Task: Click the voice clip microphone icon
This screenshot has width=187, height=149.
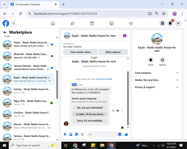Action: [65, 134]
